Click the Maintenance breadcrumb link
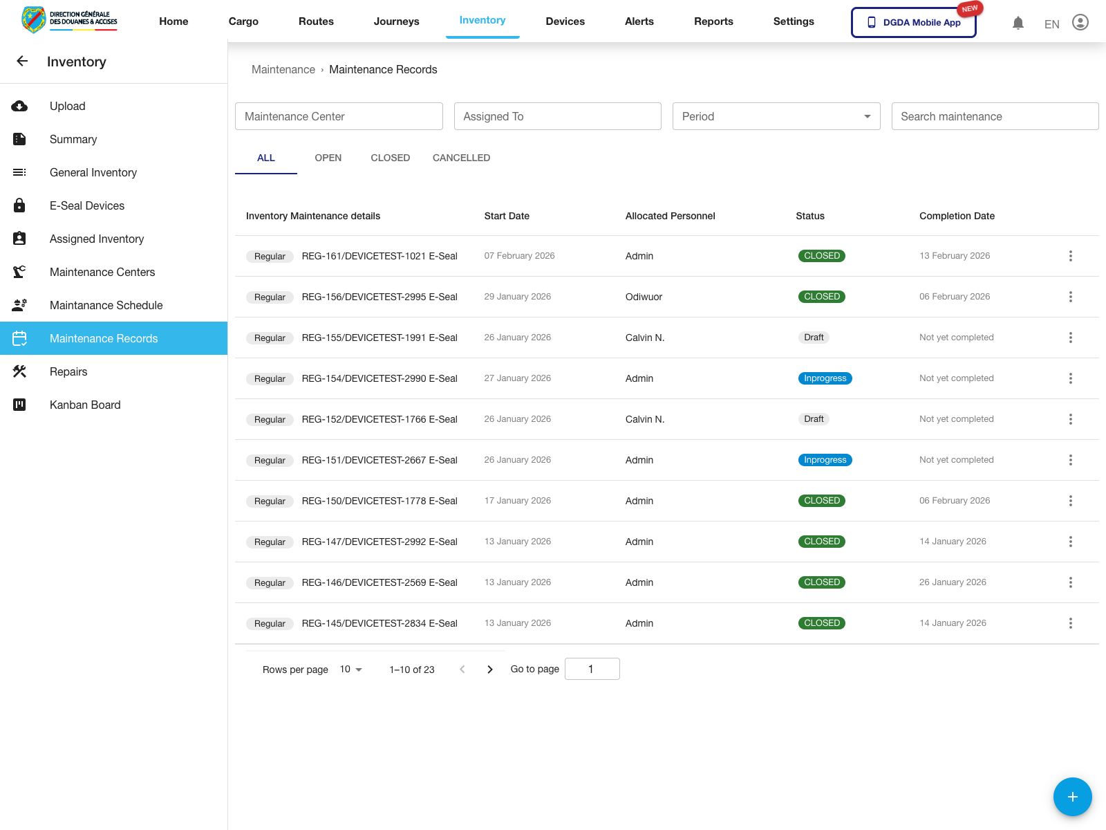1106x830 pixels. tap(283, 70)
